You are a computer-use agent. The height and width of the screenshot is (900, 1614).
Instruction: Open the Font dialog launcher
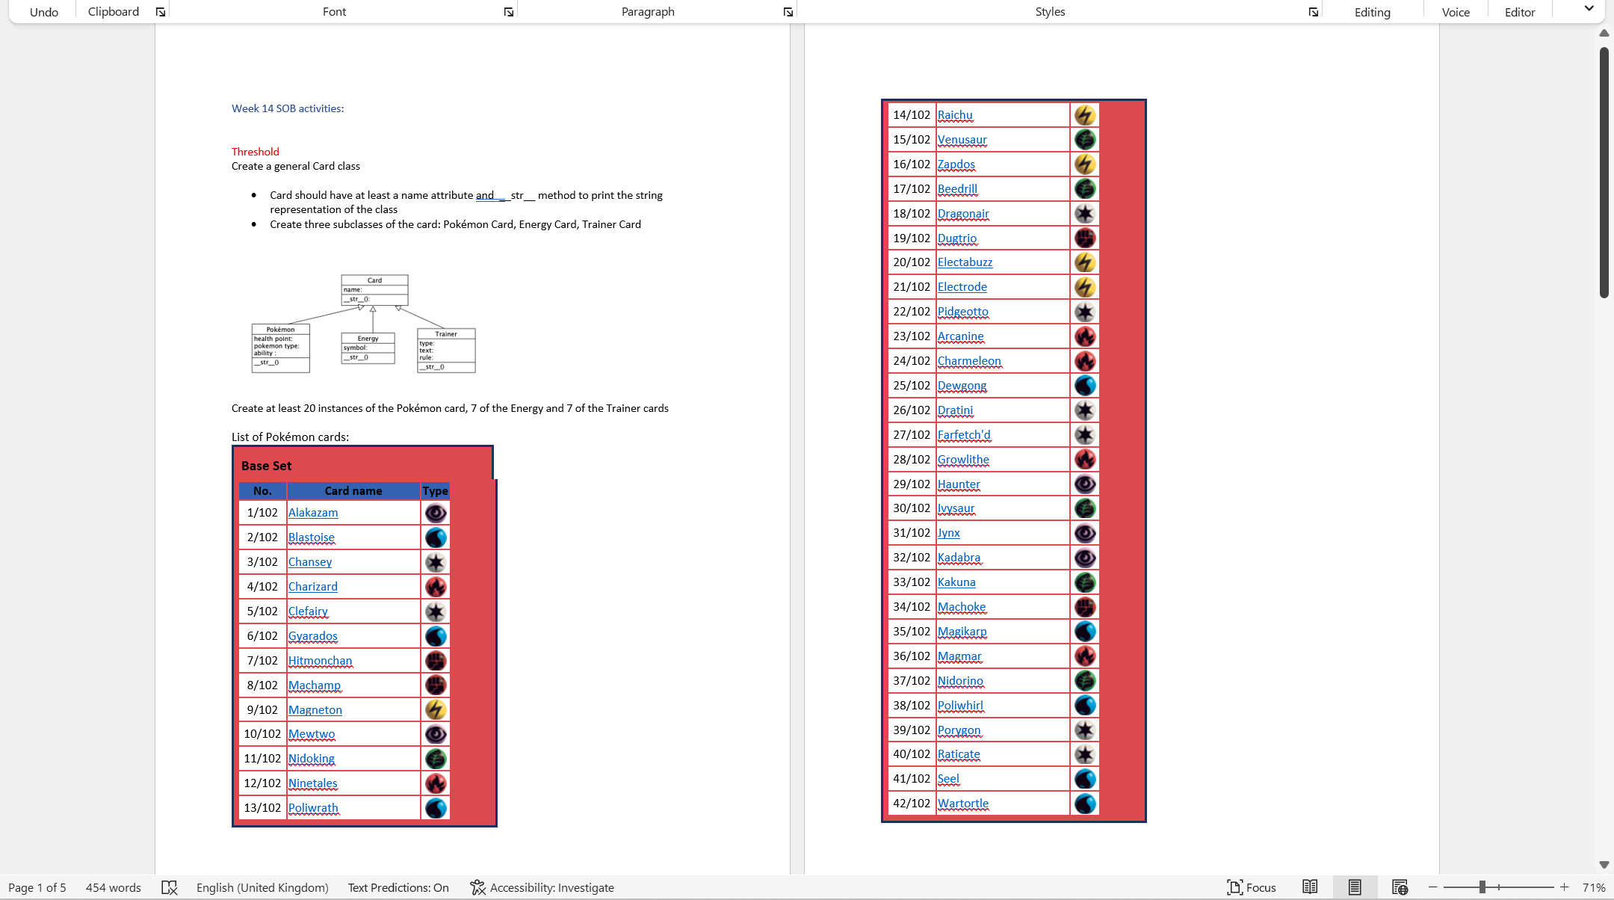click(509, 12)
